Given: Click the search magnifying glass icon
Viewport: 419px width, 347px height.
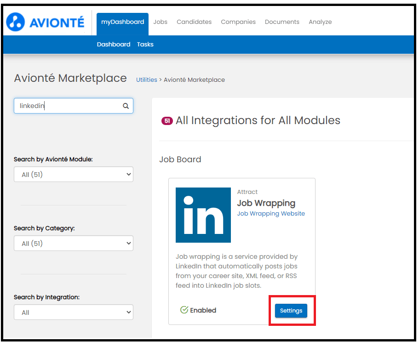Looking at the screenshot, I should [126, 105].
